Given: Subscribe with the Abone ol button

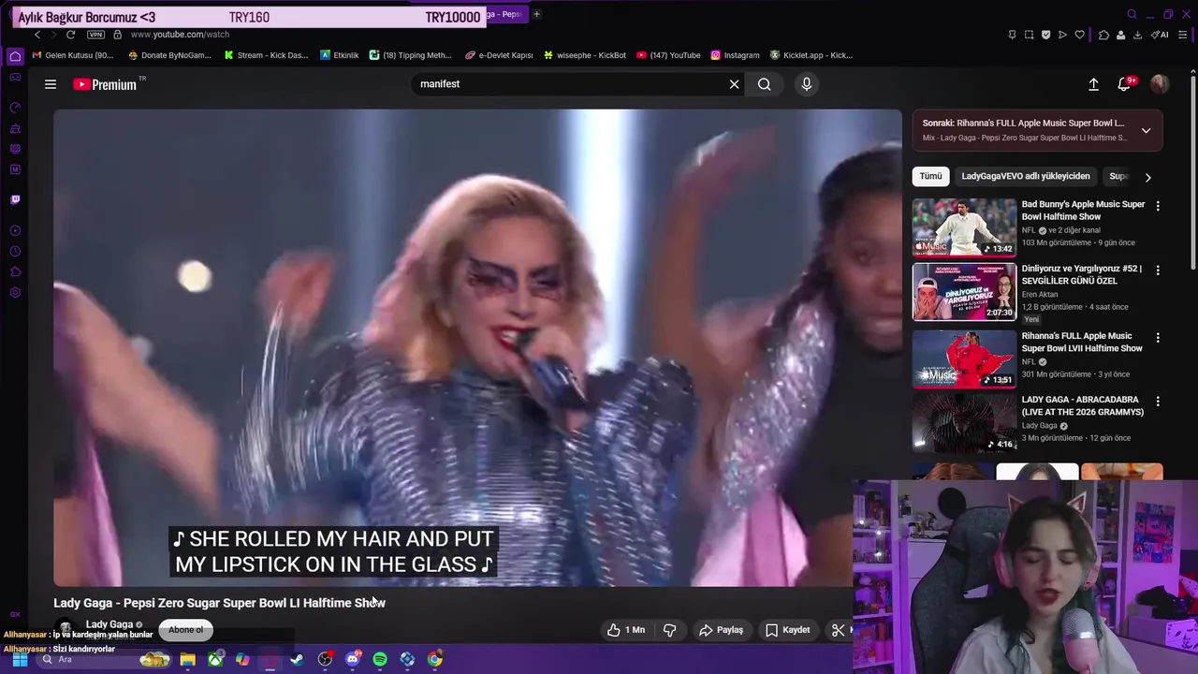Looking at the screenshot, I should [185, 630].
